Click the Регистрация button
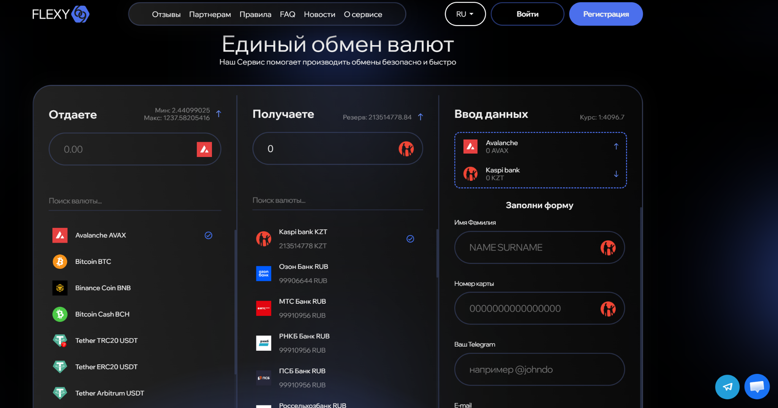778x408 pixels. click(x=606, y=14)
